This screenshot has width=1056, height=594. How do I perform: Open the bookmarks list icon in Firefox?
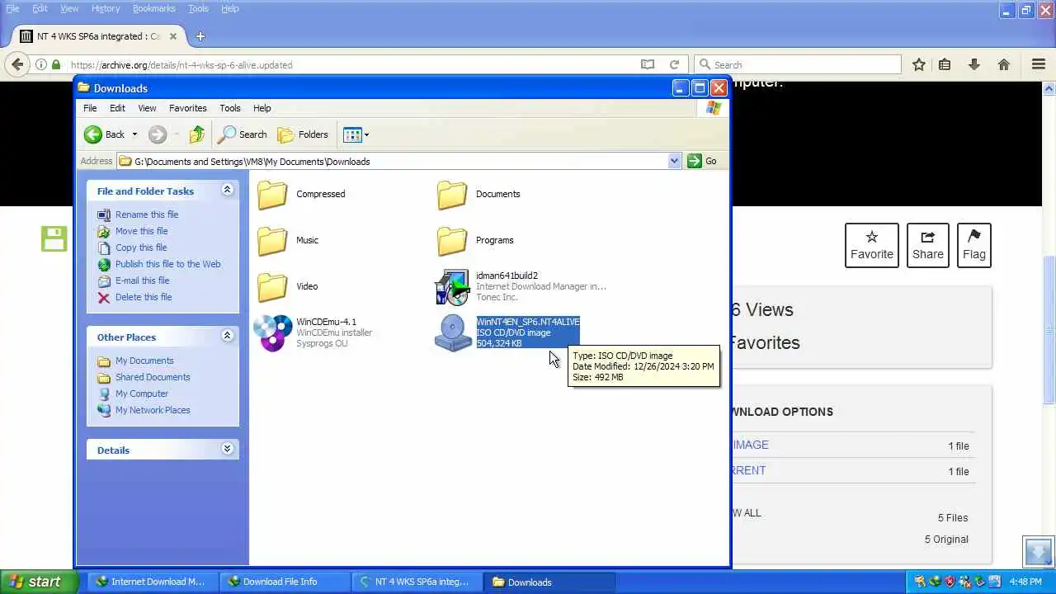945,64
